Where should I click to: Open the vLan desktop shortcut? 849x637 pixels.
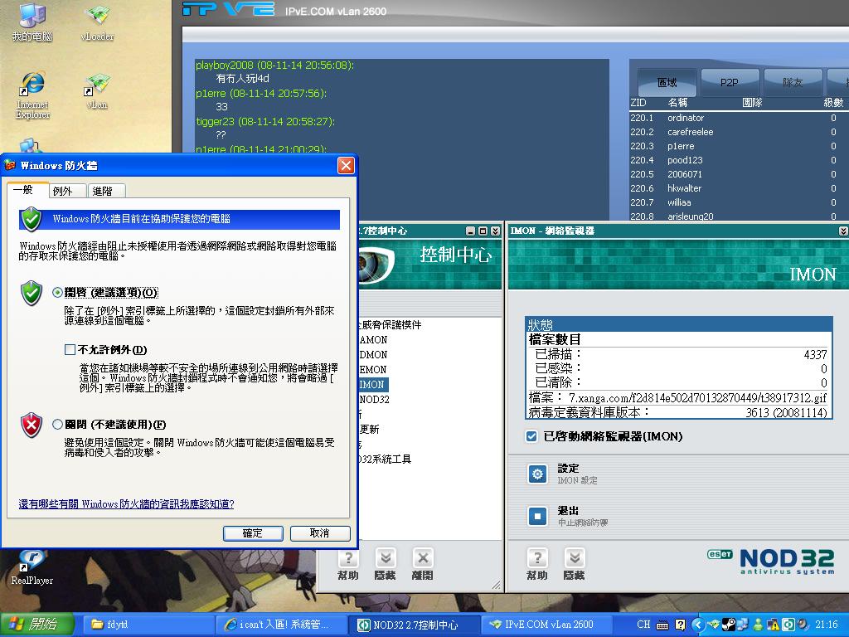click(x=98, y=86)
